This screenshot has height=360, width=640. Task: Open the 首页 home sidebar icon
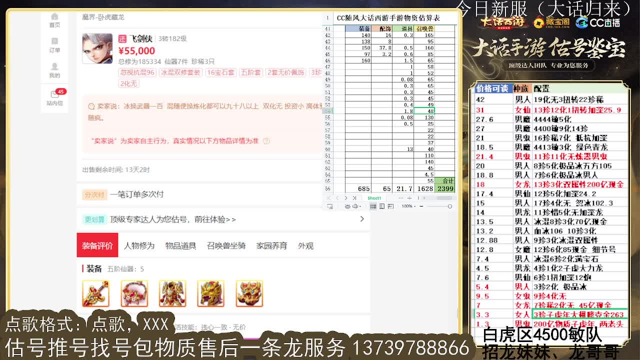click(x=54, y=20)
